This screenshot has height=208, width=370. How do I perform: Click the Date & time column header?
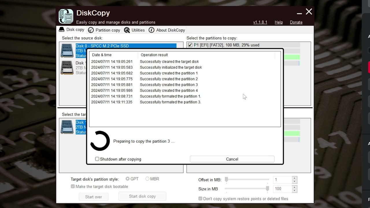tap(114, 55)
